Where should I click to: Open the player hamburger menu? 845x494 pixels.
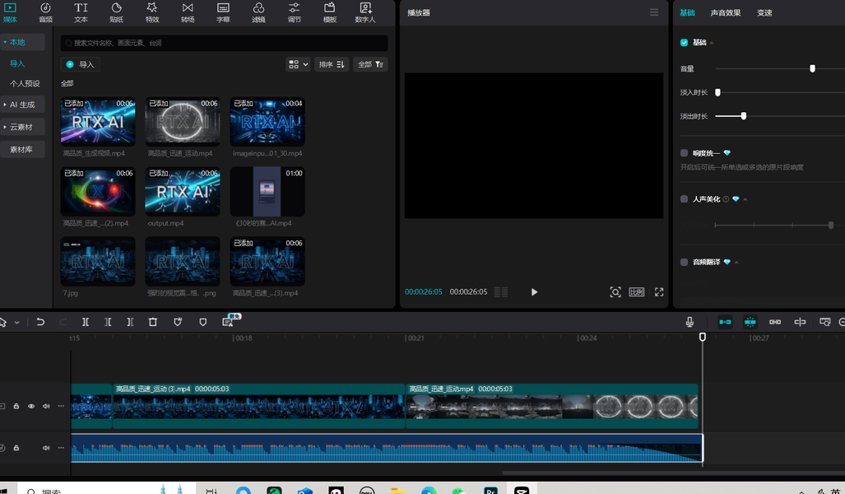(653, 12)
